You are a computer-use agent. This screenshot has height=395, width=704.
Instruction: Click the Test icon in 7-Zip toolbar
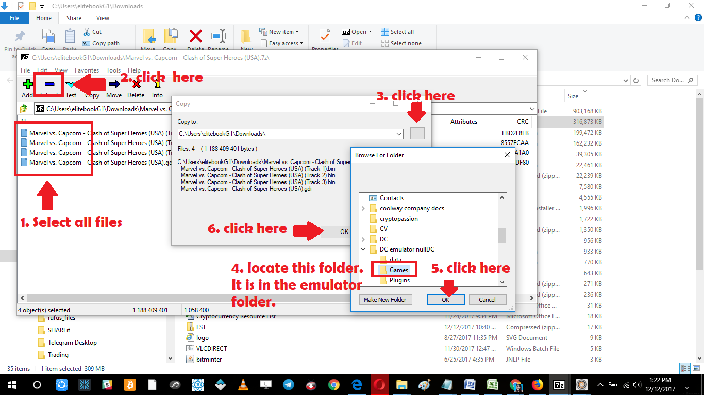point(71,84)
